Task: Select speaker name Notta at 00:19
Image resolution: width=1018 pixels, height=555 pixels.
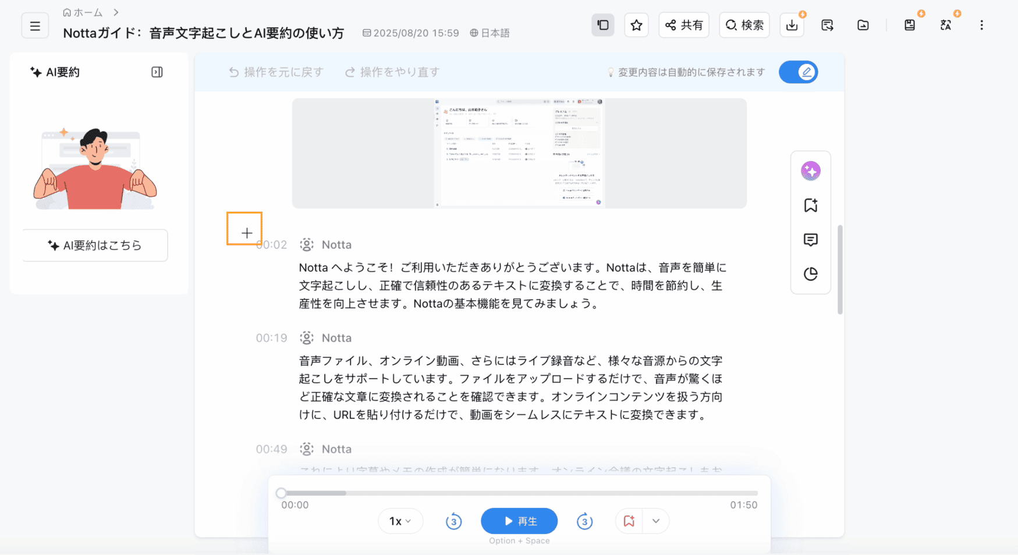Action: (x=336, y=338)
